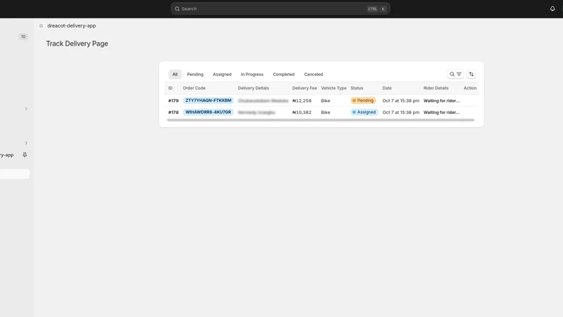Screen dimensions: 563x317
Task: Click the Status column header
Action: tap(357, 88)
